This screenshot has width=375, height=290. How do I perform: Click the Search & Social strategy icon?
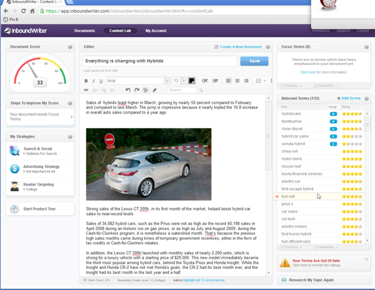(14, 151)
